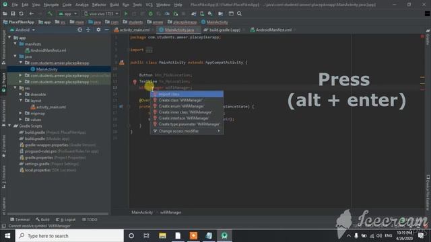Viewport: 431px width, 242px height.
Task: Hide the Project panel with the minus icon
Action: point(106,30)
